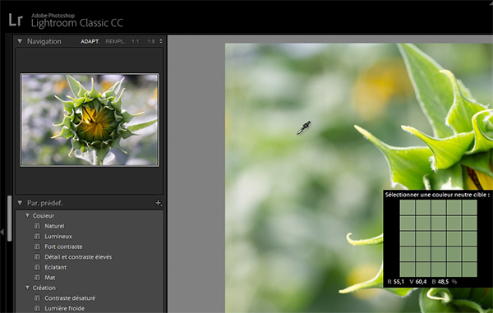Collapse the Couleur preset group
The image size is (493, 313).
pyautogui.click(x=28, y=215)
